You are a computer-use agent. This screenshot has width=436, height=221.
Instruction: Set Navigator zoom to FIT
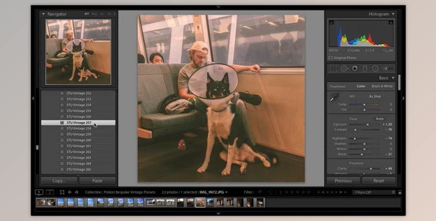87,14
